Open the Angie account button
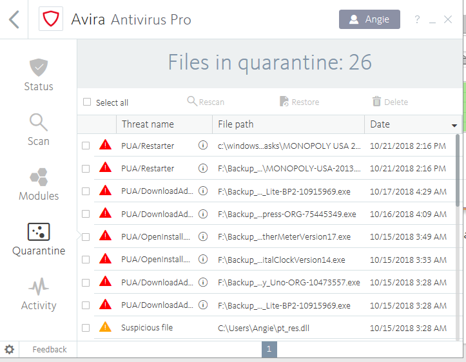Screen dimensions: 466x362 (369, 19)
